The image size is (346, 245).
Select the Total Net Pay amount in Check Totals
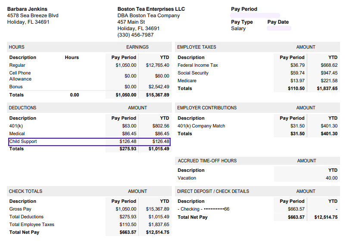[128, 232]
